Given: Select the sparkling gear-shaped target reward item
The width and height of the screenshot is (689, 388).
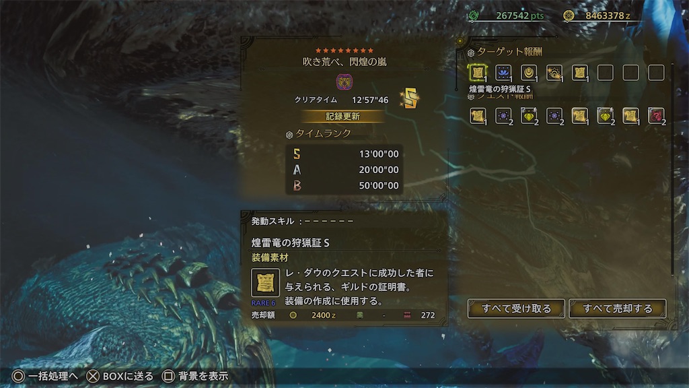Looking at the screenshot, I should [x=554, y=73].
